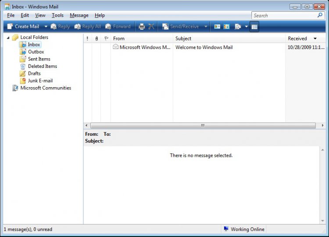Viewport: 329px width, 237px height.
Task: Click the horizontal scrollbar left arrow
Action: (x=86, y=126)
